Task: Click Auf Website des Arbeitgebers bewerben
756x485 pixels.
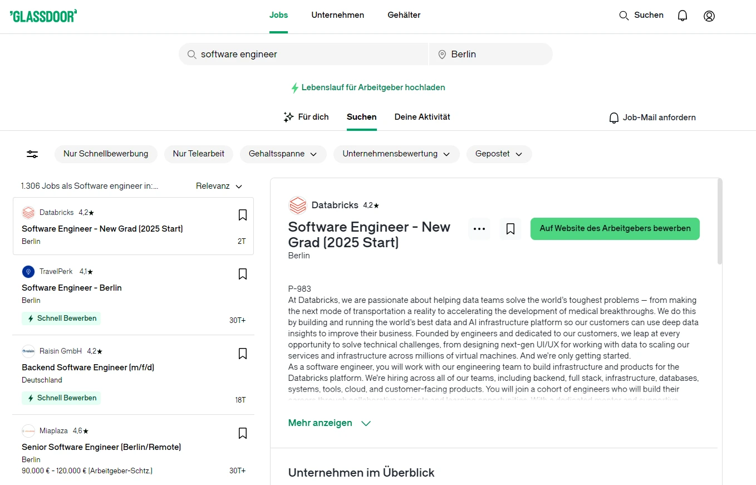Action: [615, 229]
